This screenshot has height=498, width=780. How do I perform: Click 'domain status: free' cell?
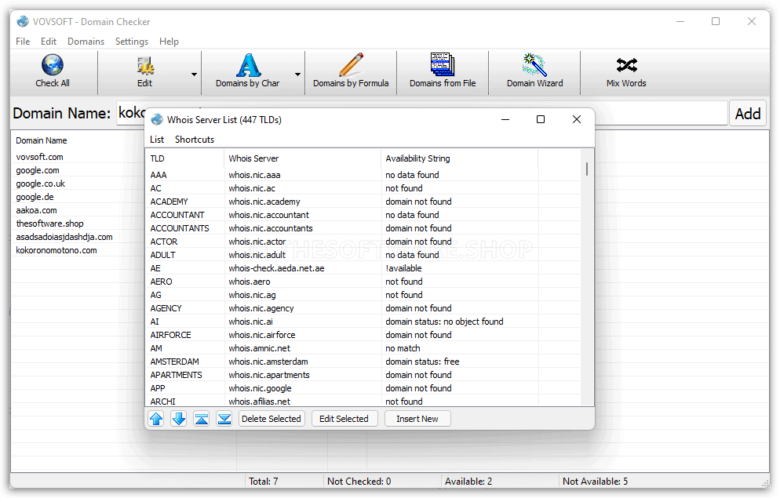422,362
